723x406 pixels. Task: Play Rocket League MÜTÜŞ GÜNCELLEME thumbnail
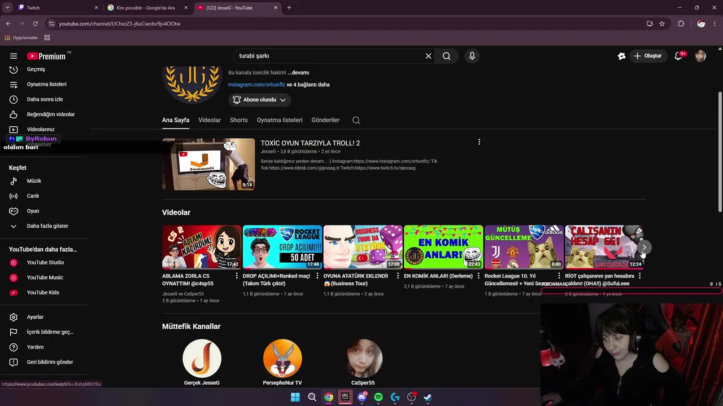coord(524,247)
